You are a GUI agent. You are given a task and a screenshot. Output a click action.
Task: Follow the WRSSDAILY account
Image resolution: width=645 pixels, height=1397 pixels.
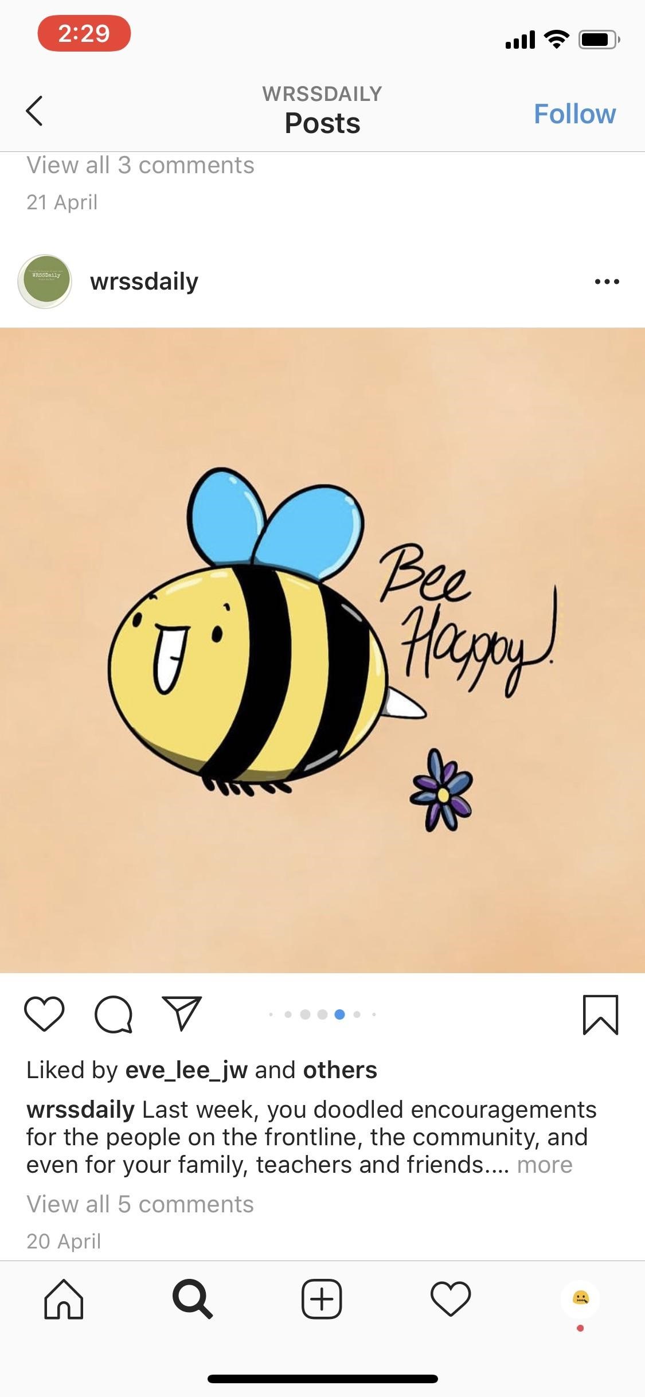tap(574, 114)
